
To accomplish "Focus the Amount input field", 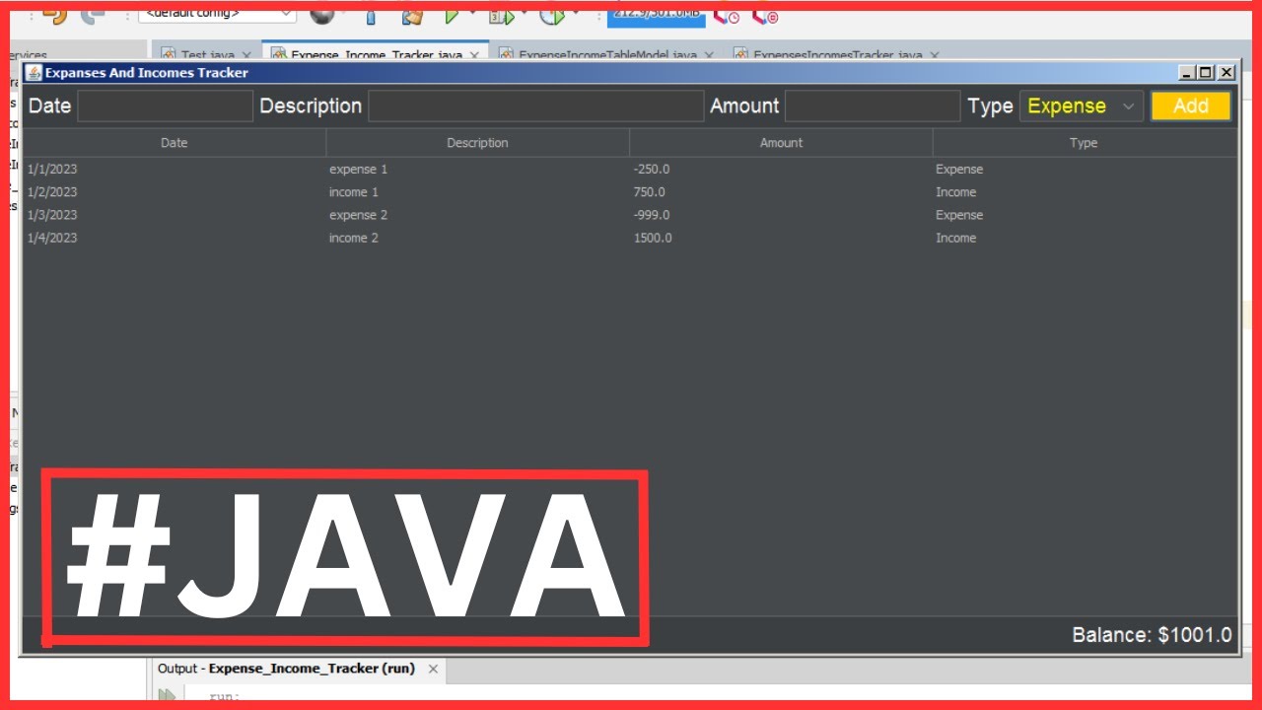I will tap(873, 106).
